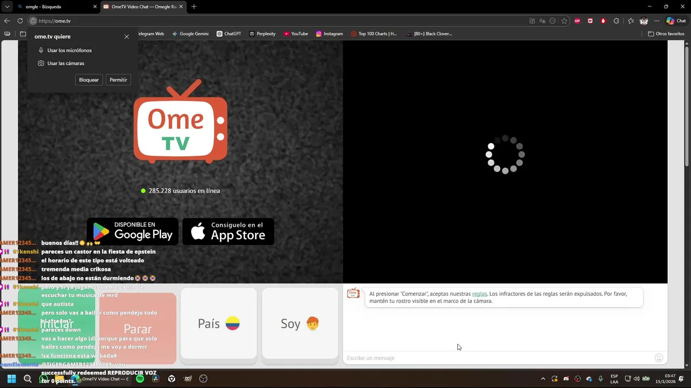Viewport: 691px width, 388px height.
Task: Open Spotify from the taskbar
Action: 140,379
